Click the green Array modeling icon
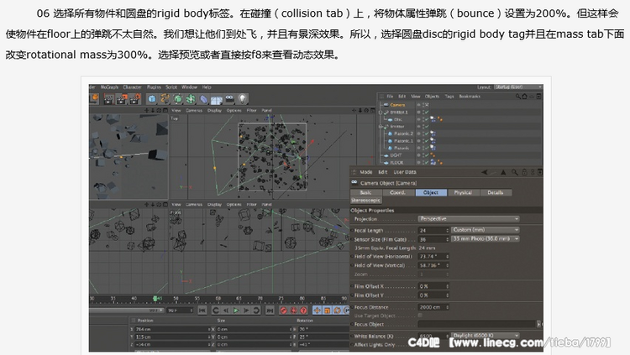 click(x=191, y=99)
